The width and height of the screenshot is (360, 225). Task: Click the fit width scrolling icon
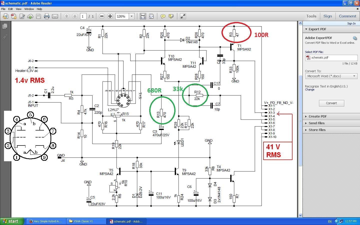click(143, 16)
